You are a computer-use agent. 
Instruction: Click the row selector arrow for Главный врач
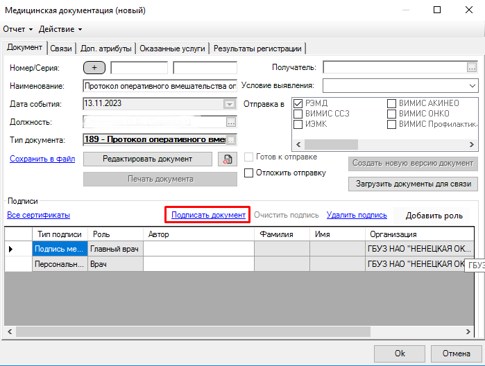point(11,249)
